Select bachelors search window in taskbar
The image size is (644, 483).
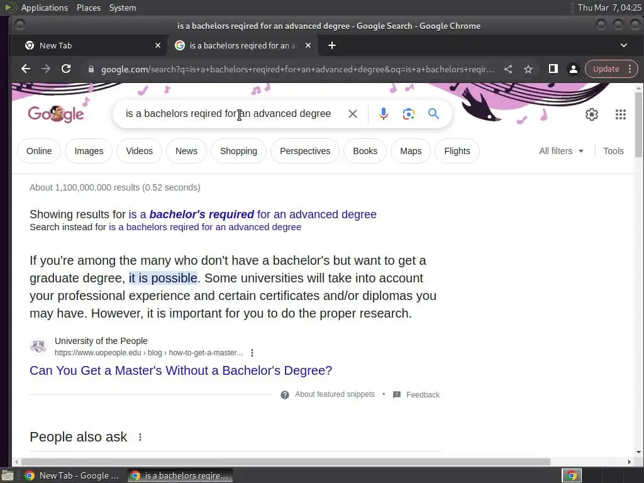(180, 475)
